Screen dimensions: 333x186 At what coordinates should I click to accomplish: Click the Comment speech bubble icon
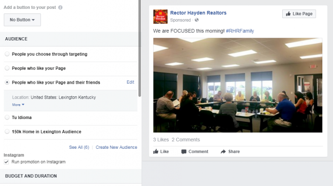pyautogui.click(x=184, y=152)
